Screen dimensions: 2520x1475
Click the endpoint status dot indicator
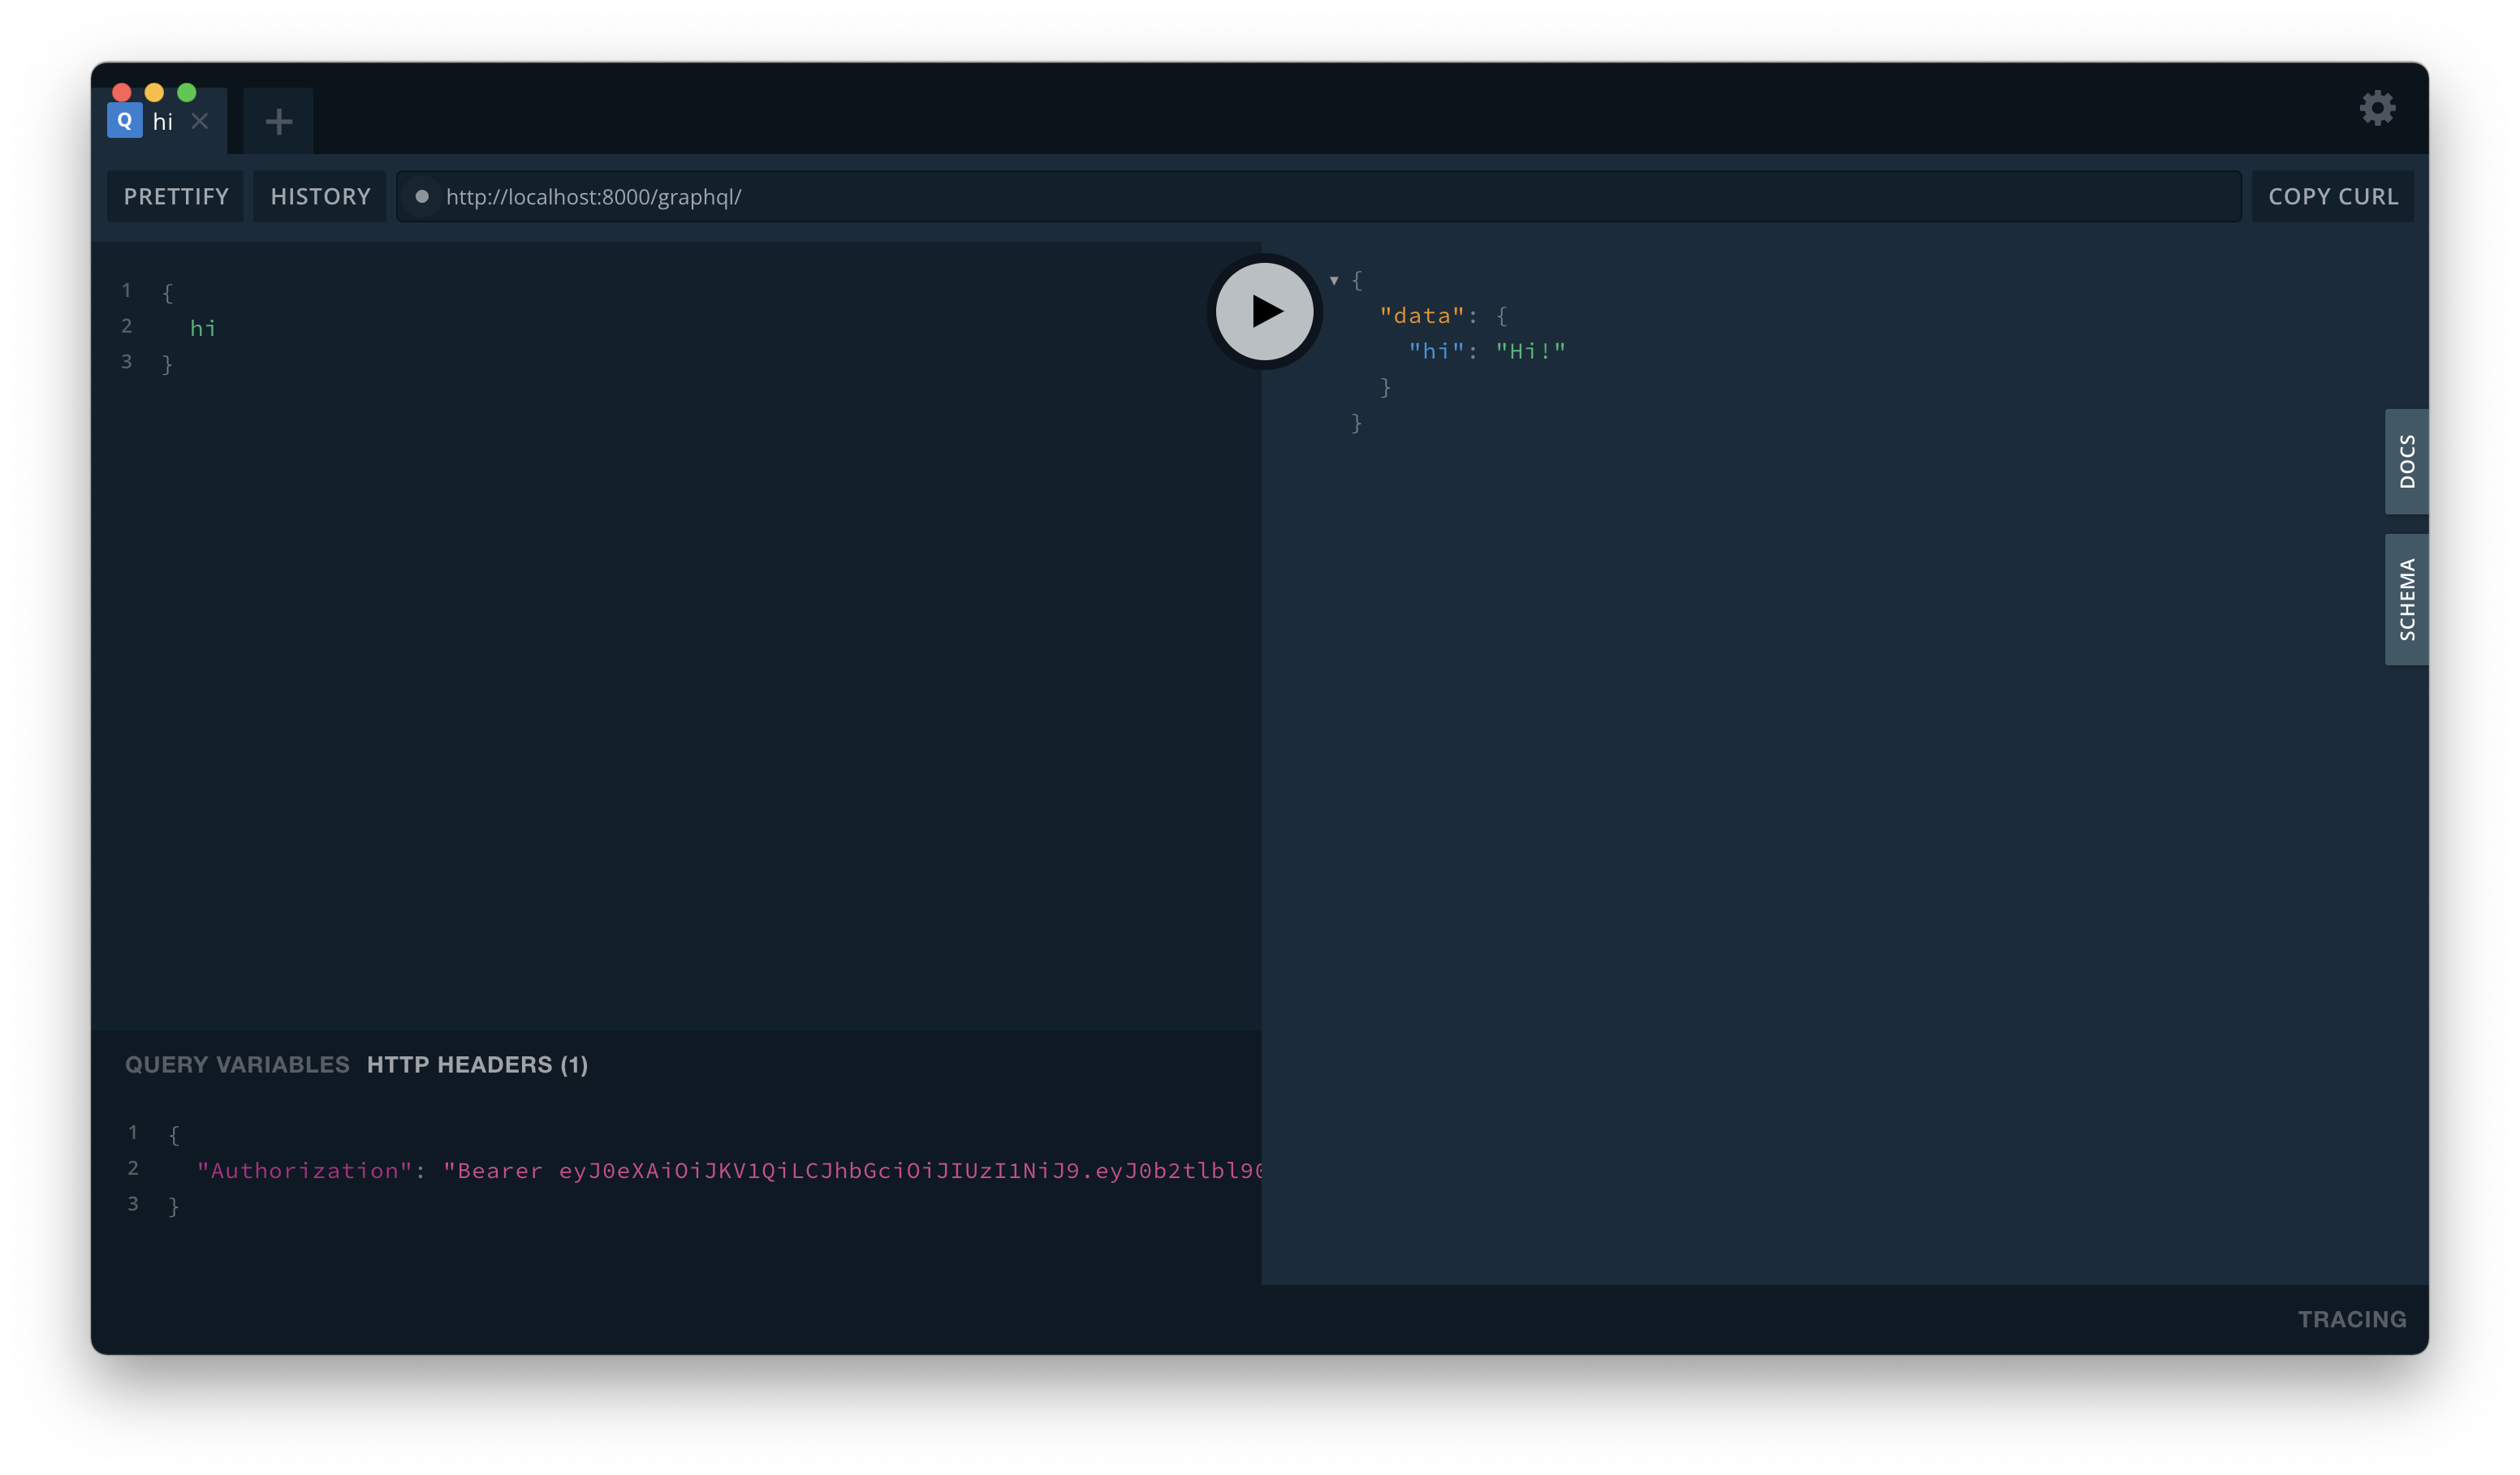pyautogui.click(x=422, y=197)
